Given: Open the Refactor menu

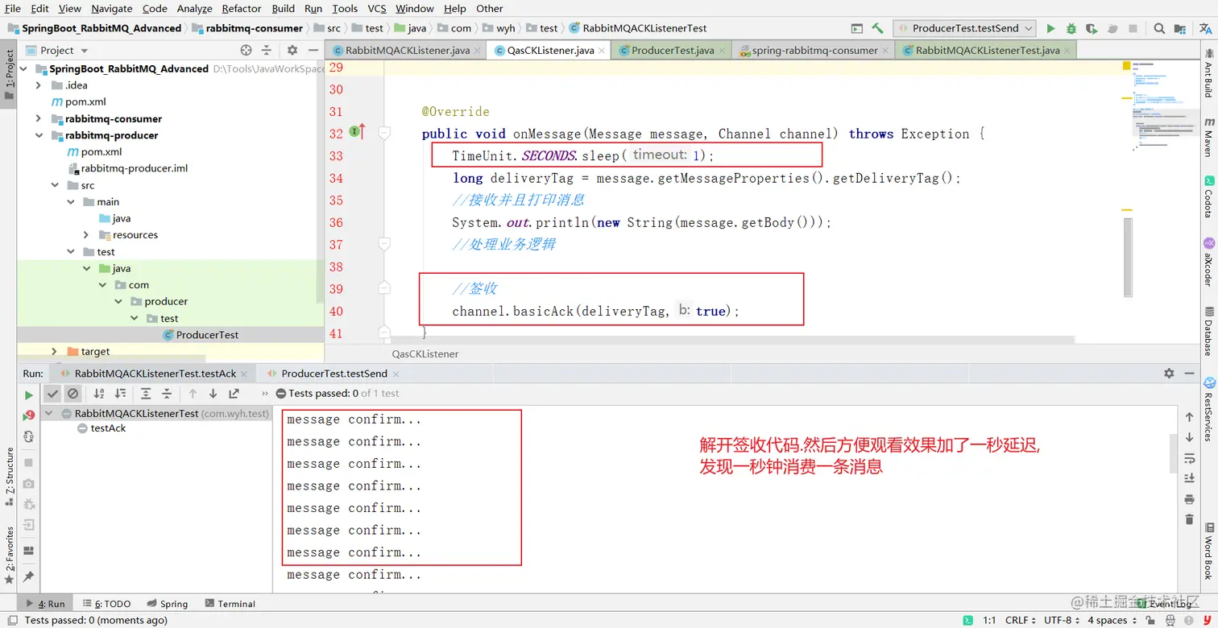Looking at the screenshot, I should pos(242,8).
